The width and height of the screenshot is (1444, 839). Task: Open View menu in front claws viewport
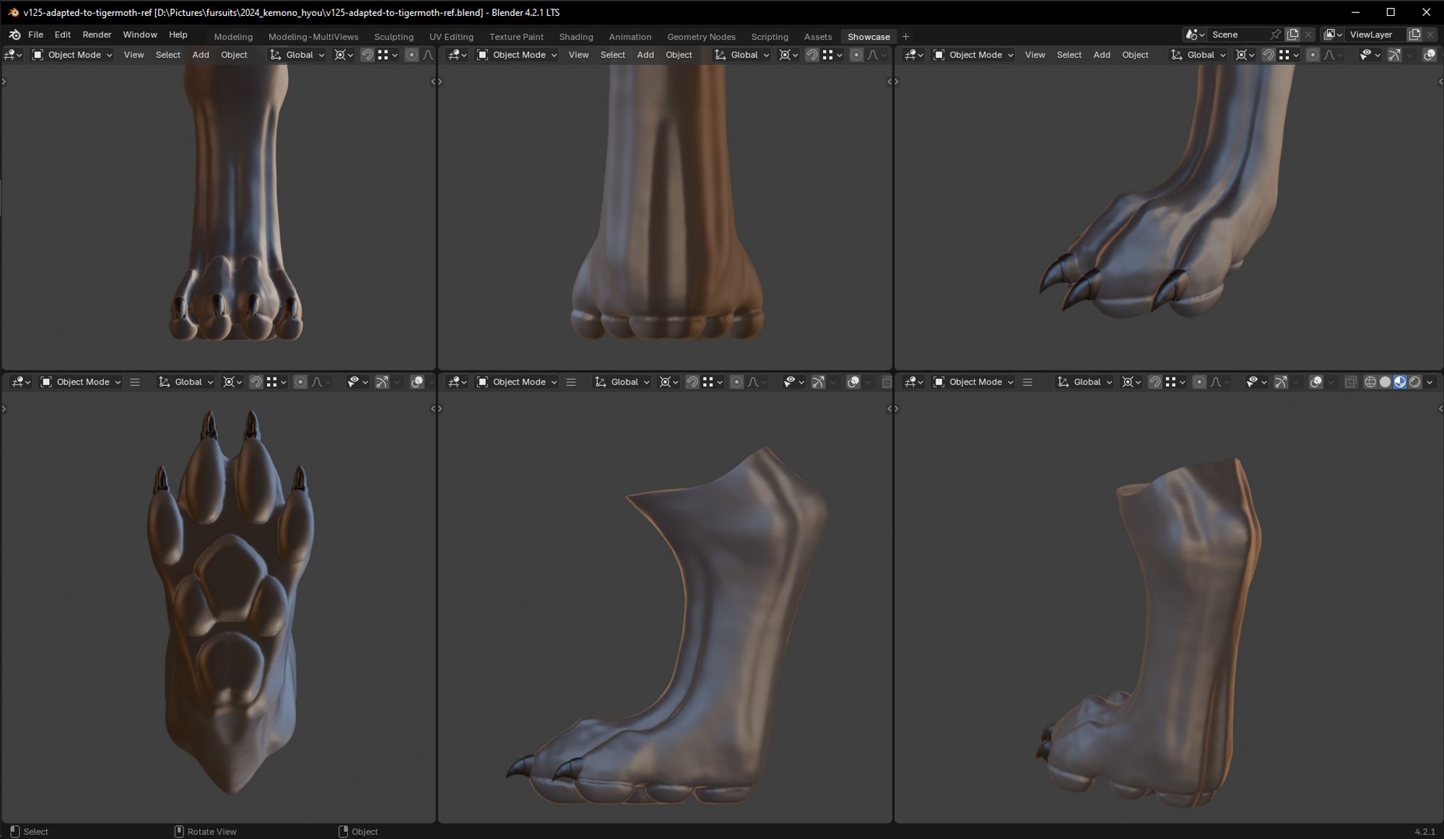[x=134, y=55]
